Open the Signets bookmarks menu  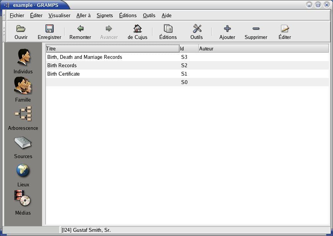coord(105,16)
